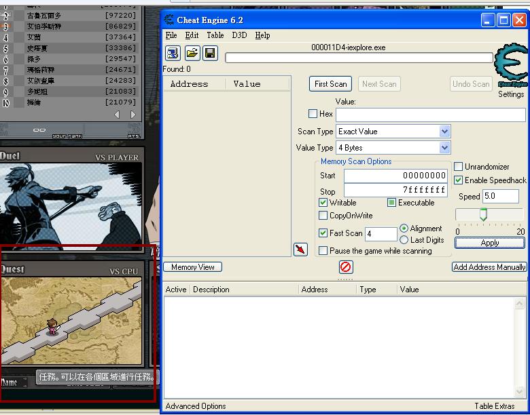Image resolution: width=530 pixels, height=415 pixels.
Task: Enable the Unrandomizer checkbox
Action: [458, 167]
